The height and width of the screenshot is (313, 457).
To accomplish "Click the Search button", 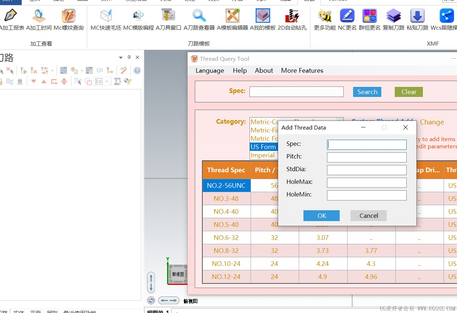I will (367, 92).
